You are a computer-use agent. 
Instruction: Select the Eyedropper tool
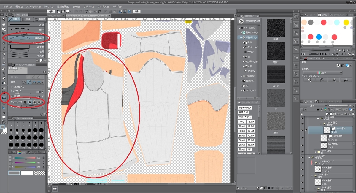tap(4, 48)
